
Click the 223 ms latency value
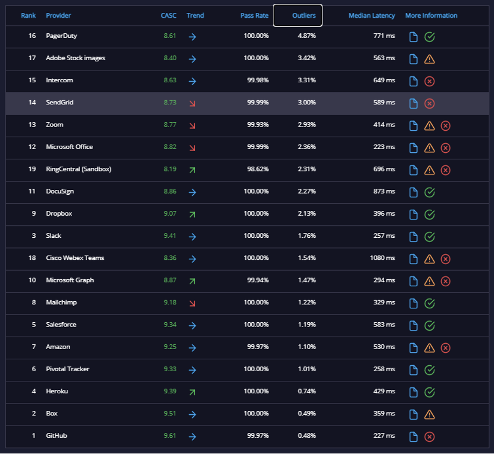tap(384, 147)
